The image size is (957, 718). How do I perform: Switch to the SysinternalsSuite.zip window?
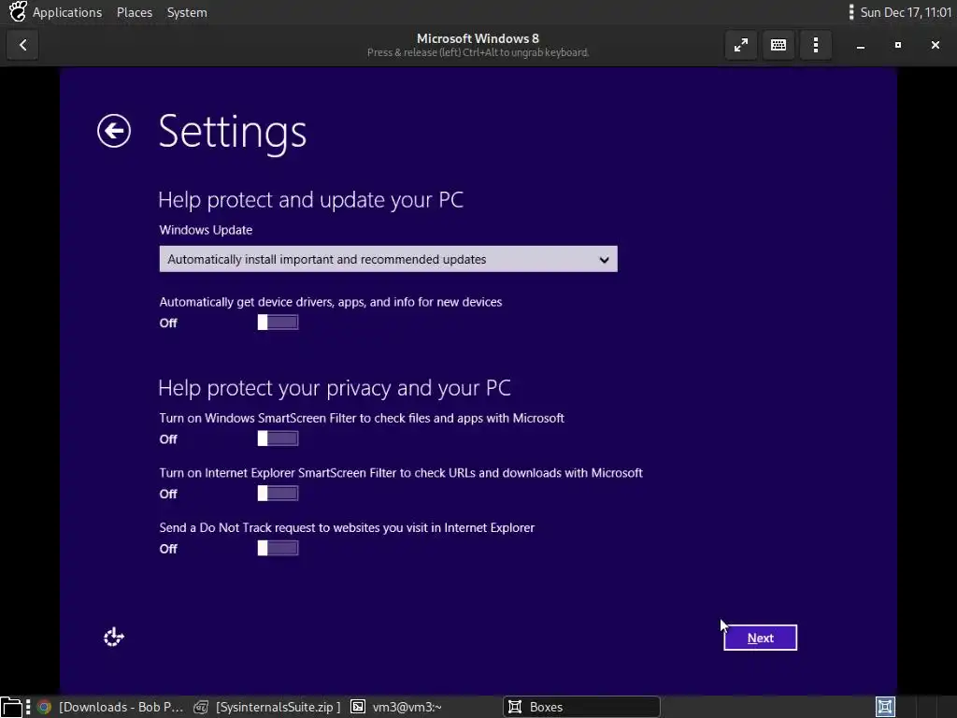click(x=267, y=707)
